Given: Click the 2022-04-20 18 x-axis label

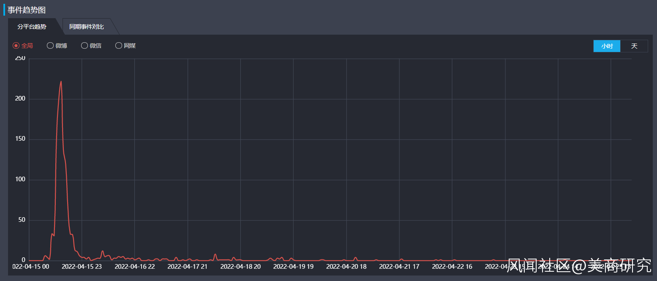Looking at the screenshot, I should [x=346, y=267].
